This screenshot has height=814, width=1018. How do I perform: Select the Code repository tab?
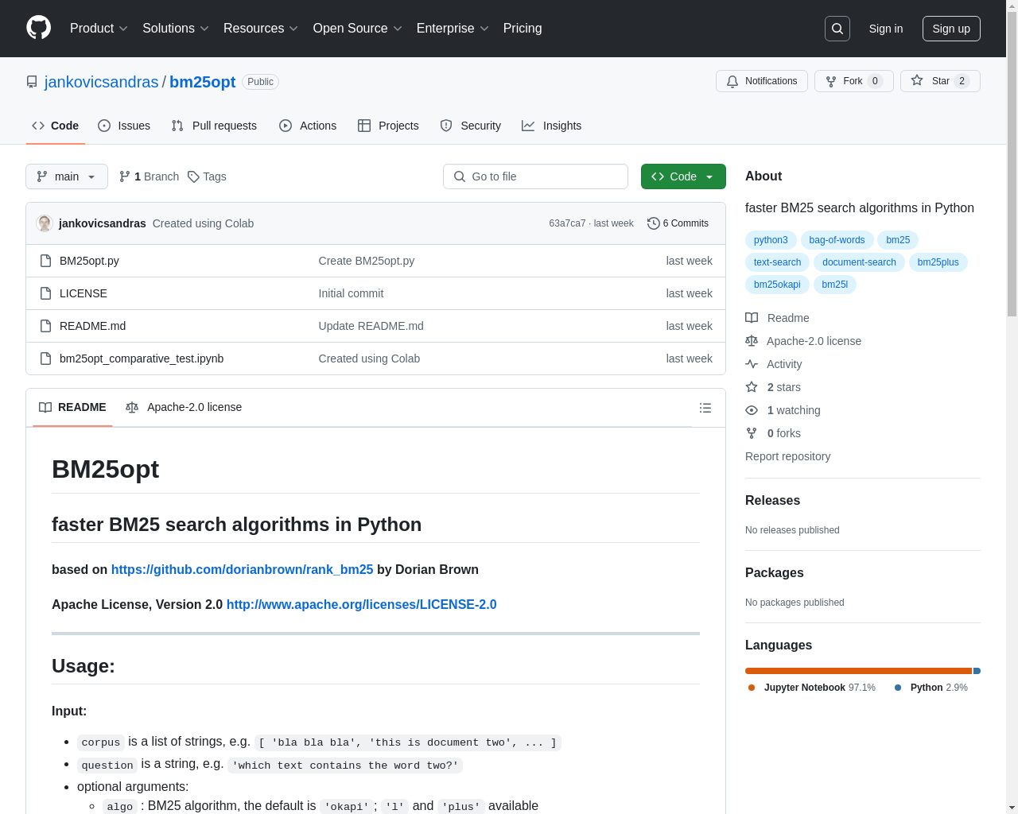coord(56,126)
